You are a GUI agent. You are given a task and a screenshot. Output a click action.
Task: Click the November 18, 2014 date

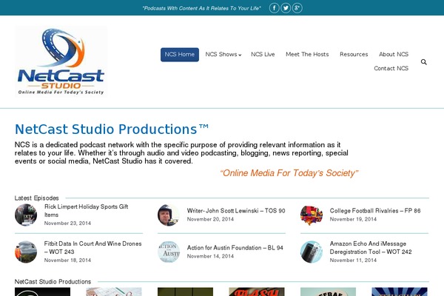coord(67,260)
